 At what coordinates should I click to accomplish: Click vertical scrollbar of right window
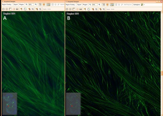coord(162,63)
